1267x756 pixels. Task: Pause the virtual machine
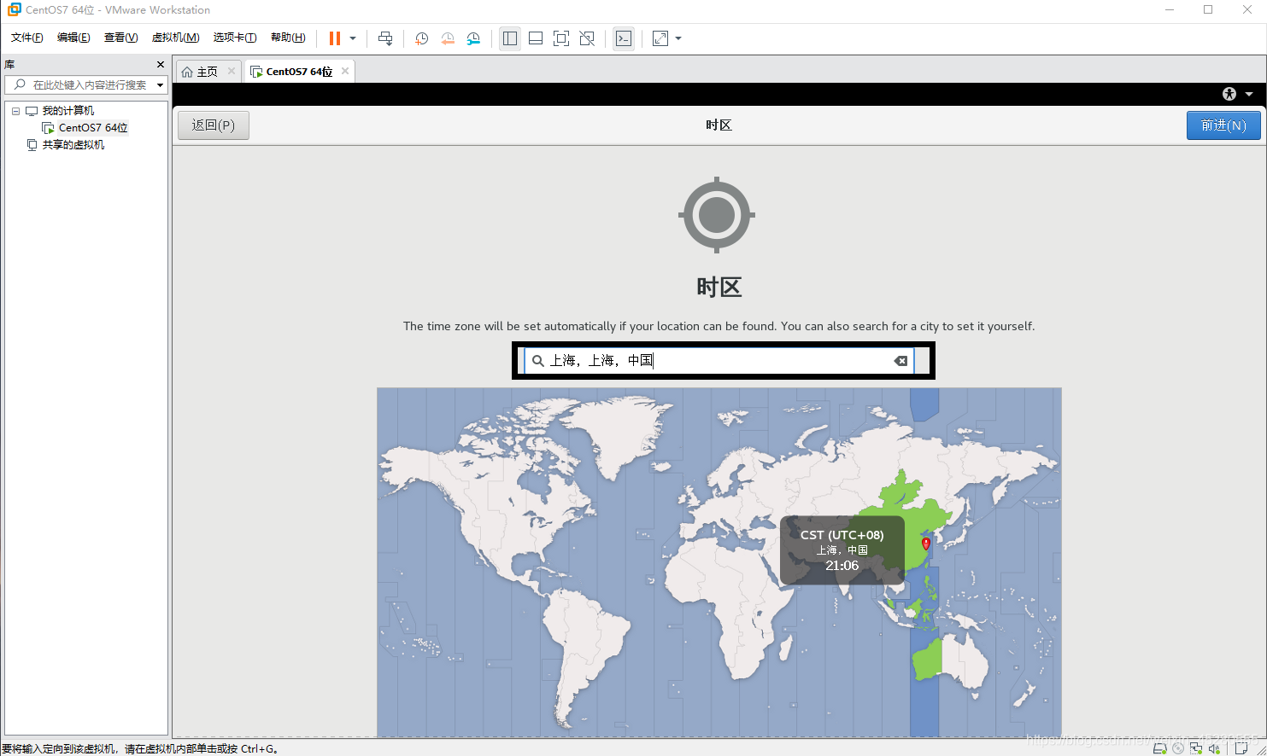(334, 38)
